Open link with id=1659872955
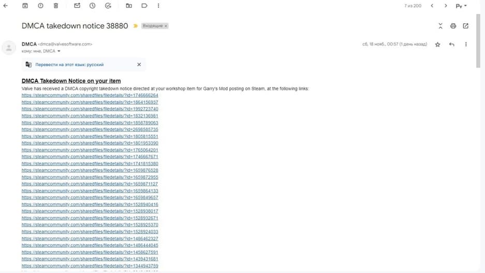The width and height of the screenshot is (485, 273). (90, 178)
